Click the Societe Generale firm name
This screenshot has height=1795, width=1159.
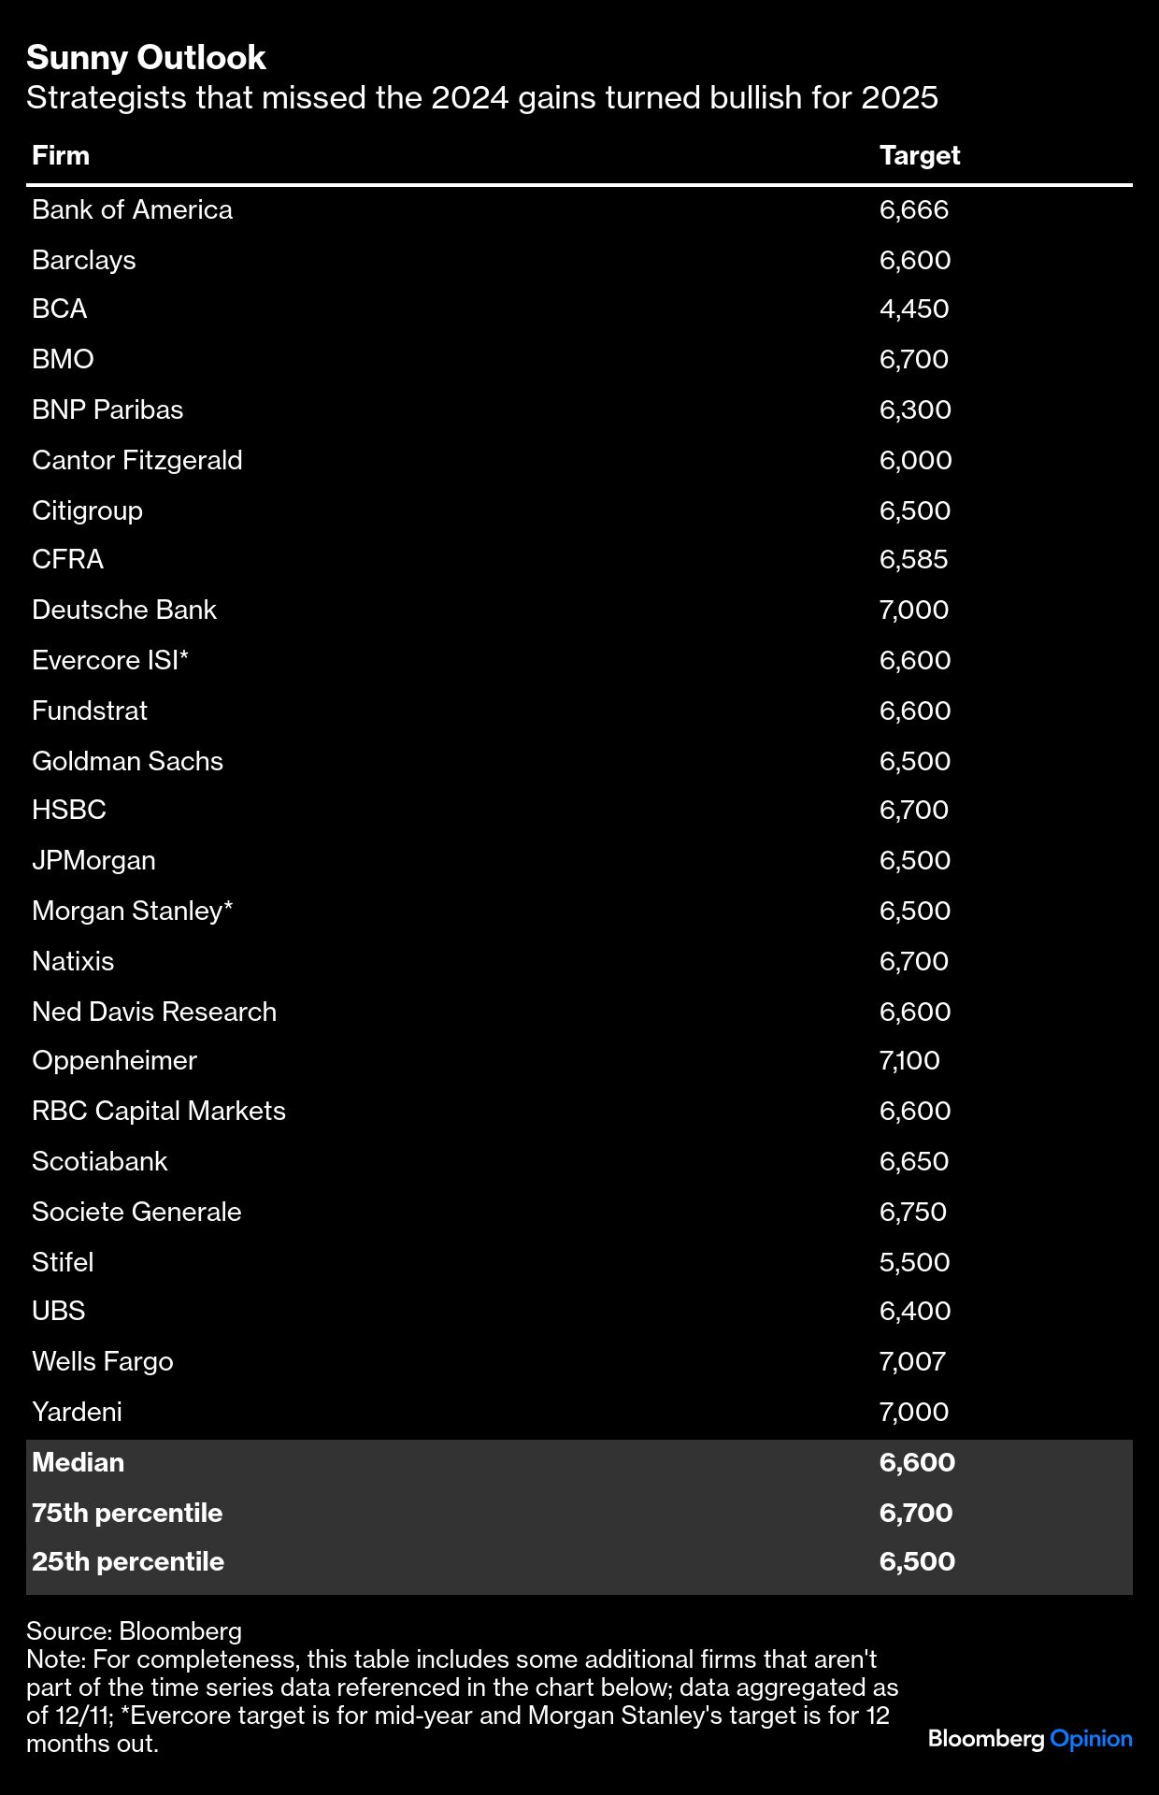pyautogui.click(x=136, y=1212)
